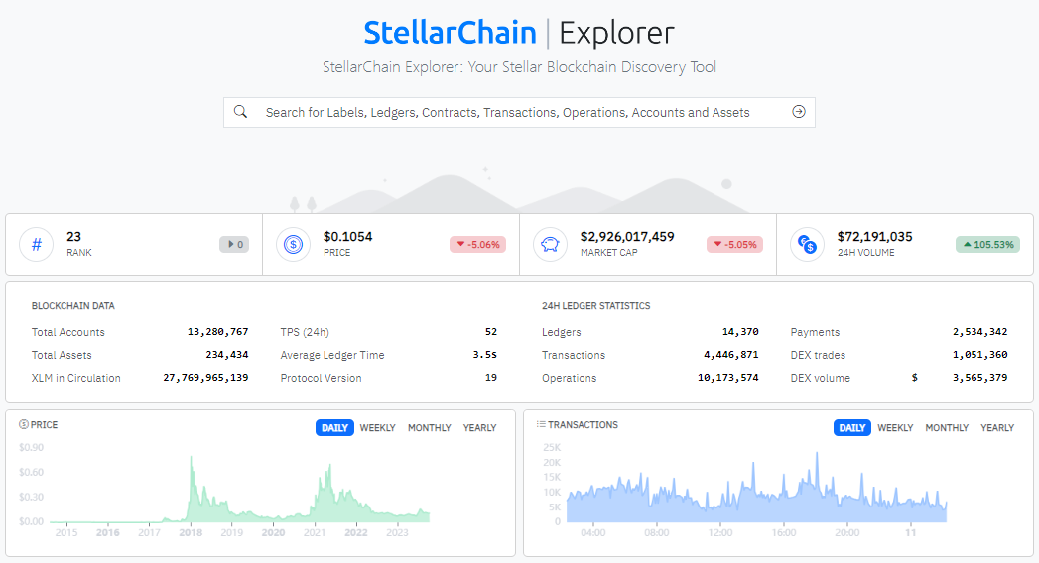
Task: Click DEX trades value 1,051,360
Action: click(x=980, y=355)
